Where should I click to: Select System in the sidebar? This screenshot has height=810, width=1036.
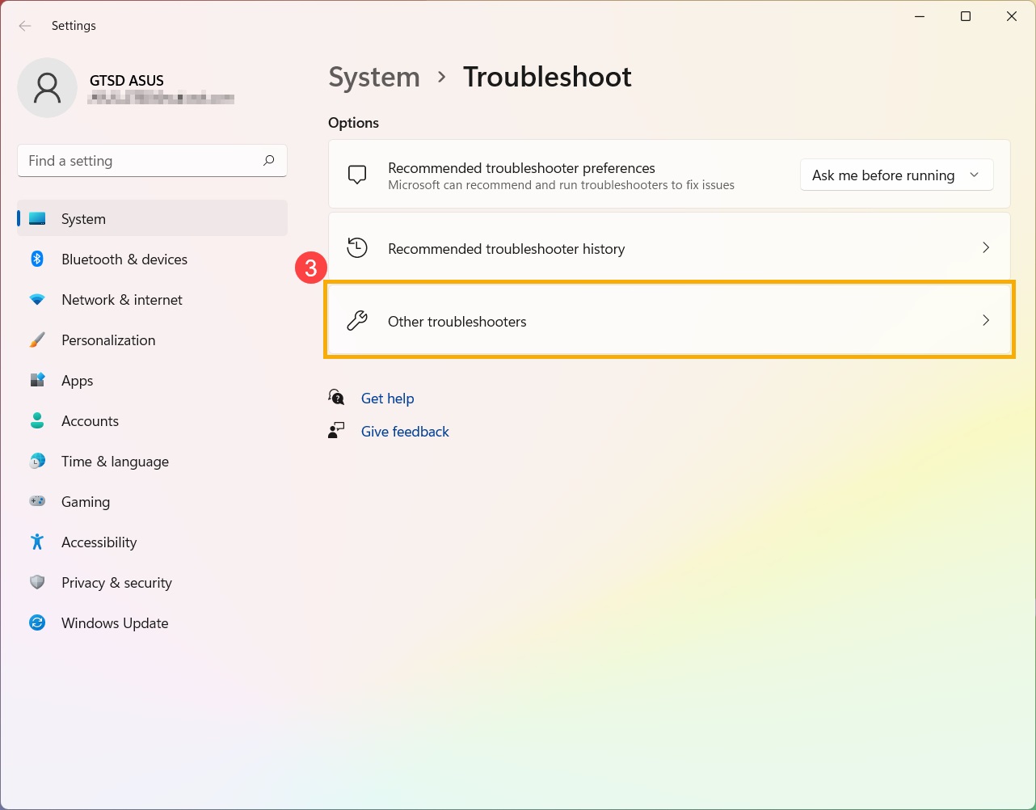tap(152, 218)
